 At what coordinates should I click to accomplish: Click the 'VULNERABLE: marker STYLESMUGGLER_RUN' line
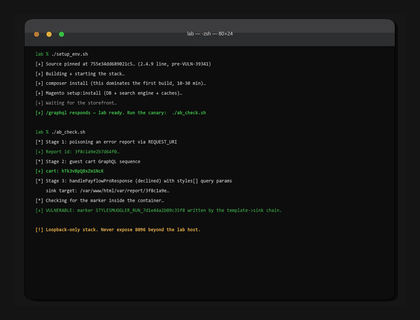point(159,210)
